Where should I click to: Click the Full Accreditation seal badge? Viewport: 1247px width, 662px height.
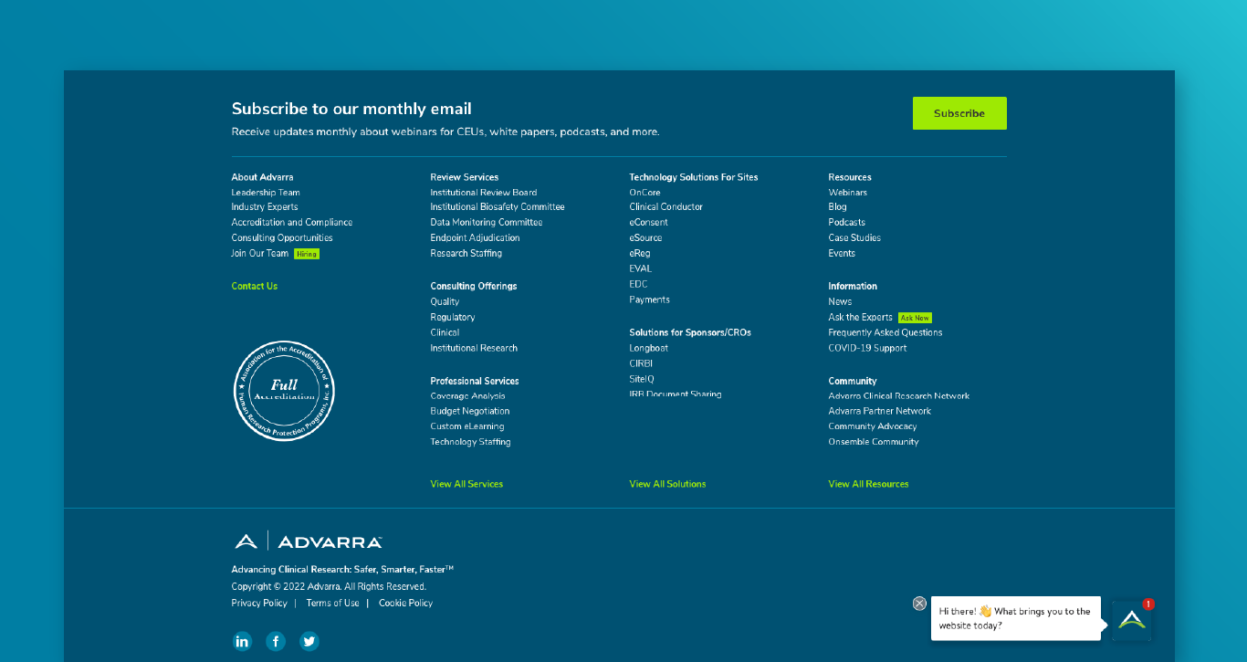coord(284,391)
